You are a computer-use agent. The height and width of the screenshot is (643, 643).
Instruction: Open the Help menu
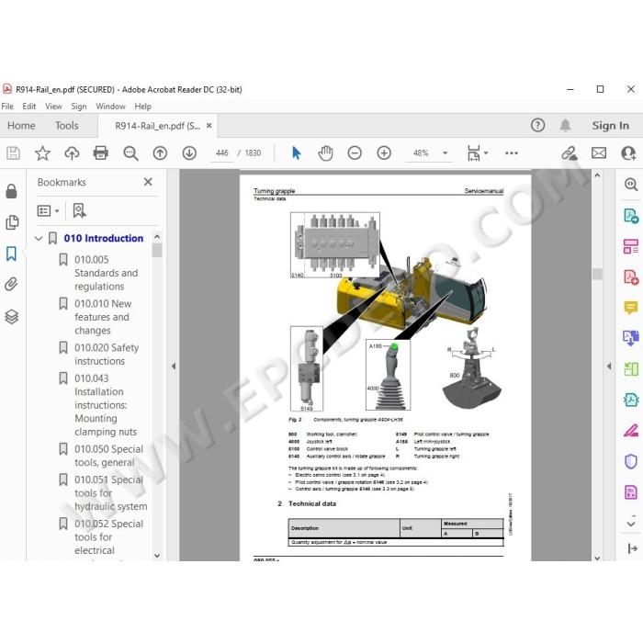(x=142, y=107)
